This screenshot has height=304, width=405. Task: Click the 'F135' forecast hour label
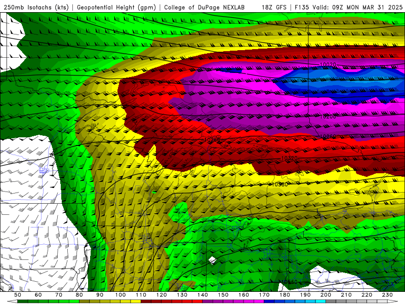pyautogui.click(x=302, y=8)
